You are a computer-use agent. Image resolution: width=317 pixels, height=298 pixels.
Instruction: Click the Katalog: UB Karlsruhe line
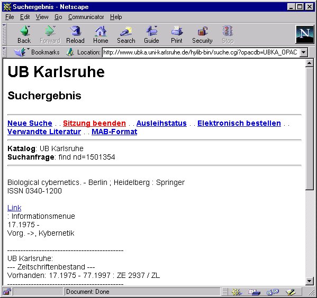point(46,148)
